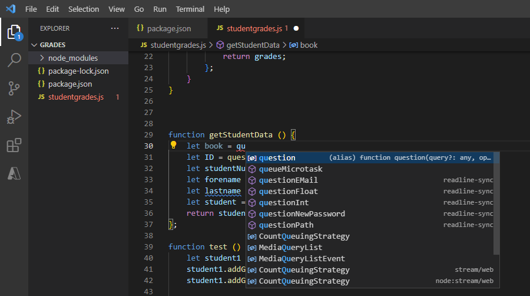Image resolution: width=530 pixels, height=296 pixels.
Task: Open the Selection menu
Action: (x=84, y=9)
